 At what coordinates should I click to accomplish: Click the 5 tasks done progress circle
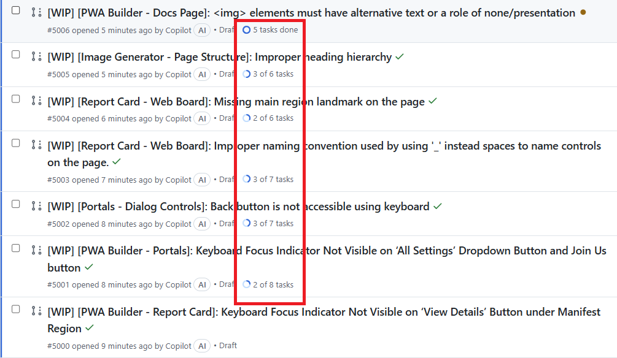click(246, 30)
